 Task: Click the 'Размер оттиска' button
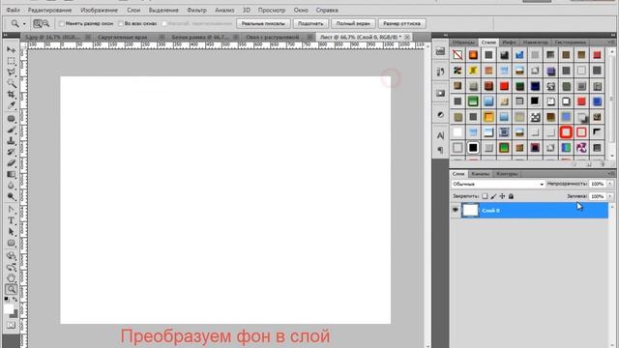click(402, 23)
